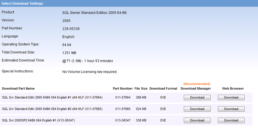Select the row name ending '#1 x64 MLF (X11-57664)'

tap(52, 97)
